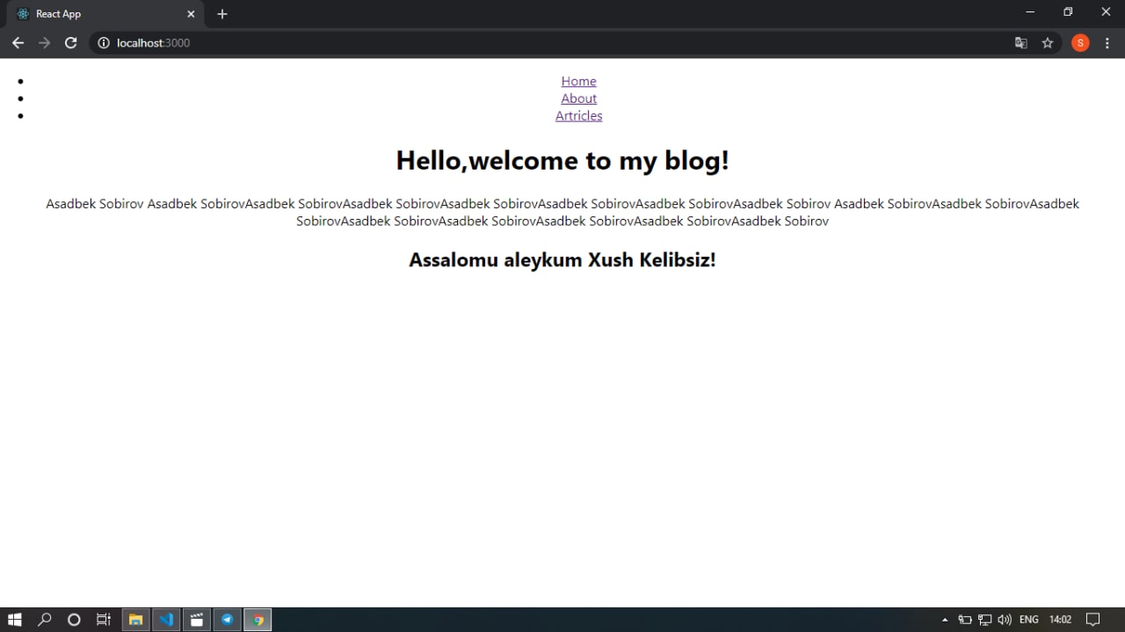Minimize the Chrome window

1030,11
